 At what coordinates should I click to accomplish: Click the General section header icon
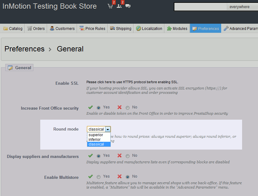[10, 68]
